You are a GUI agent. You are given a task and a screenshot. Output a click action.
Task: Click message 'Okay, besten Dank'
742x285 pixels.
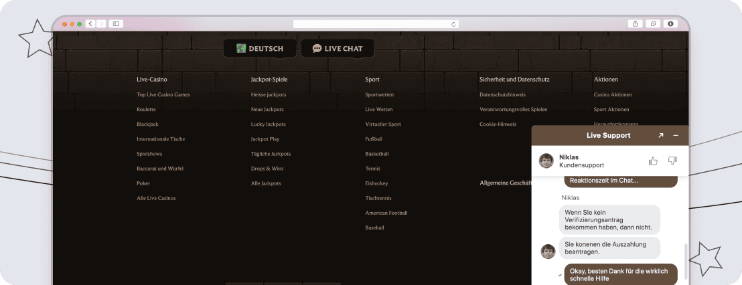pyautogui.click(x=621, y=274)
